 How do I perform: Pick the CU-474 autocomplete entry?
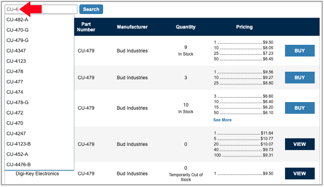pos(15,92)
